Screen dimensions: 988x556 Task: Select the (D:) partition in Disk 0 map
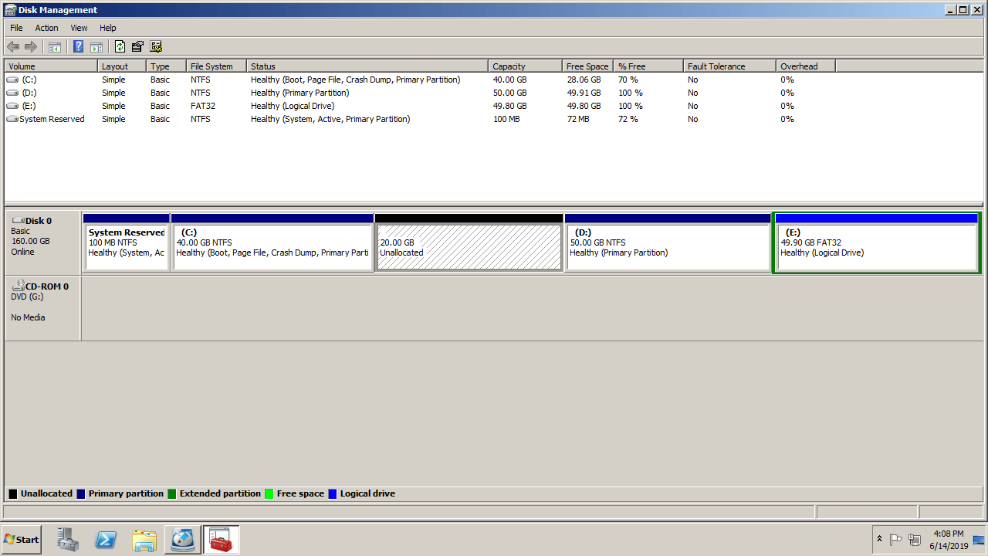coord(668,247)
